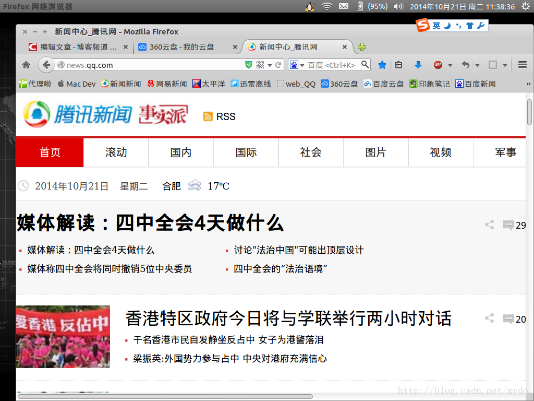Open the Wi-Fi network indicator
This screenshot has width=534, height=401.
tap(327, 6)
